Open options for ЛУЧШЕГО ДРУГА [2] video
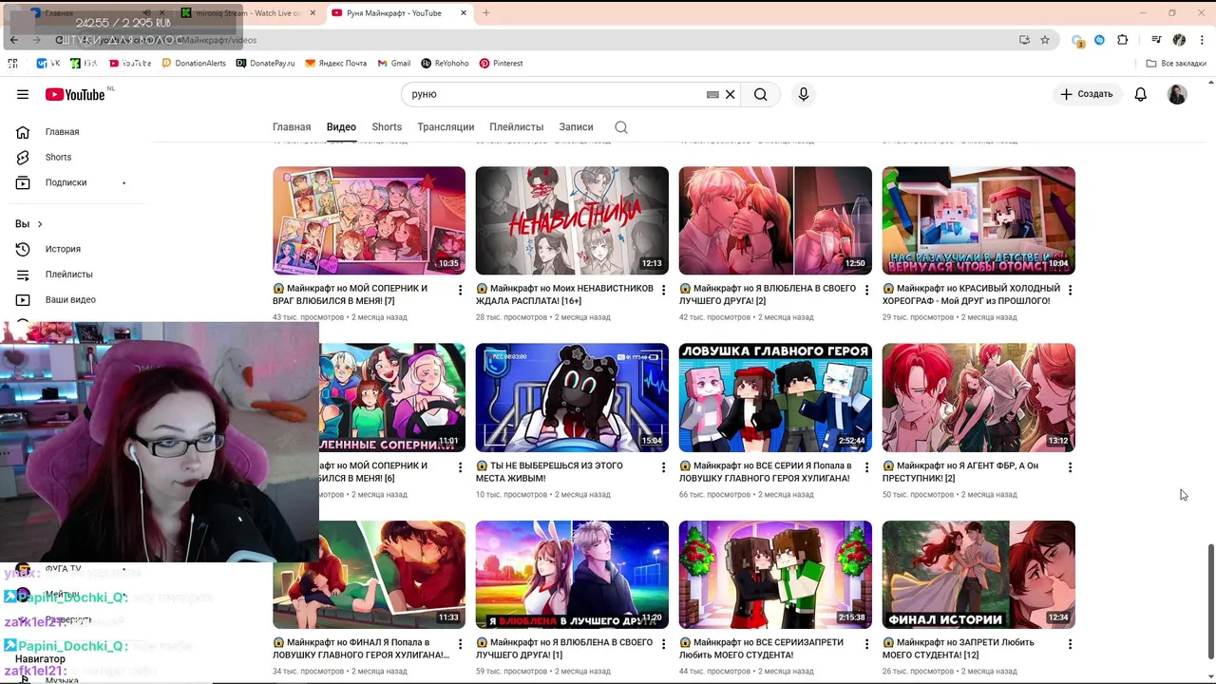This screenshot has height=684, width=1216. [866, 290]
